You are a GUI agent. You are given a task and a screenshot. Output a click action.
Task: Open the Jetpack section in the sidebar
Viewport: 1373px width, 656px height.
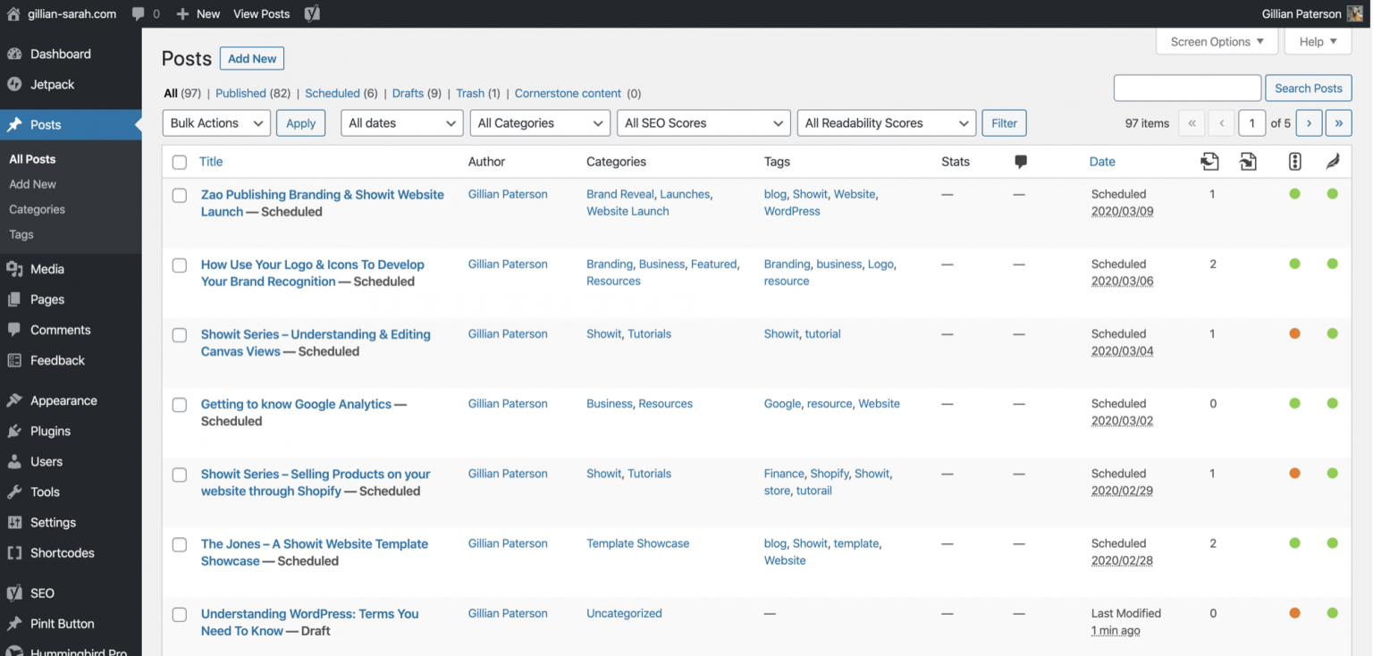click(54, 84)
